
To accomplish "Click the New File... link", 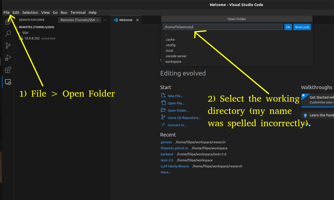I will coord(175,96).
